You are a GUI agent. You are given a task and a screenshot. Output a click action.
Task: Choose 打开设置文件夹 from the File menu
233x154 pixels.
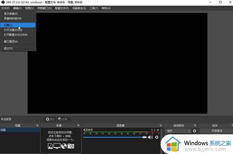click(x=18, y=30)
